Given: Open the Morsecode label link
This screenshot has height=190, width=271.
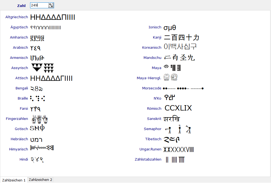Looking at the screenshot, I should [152, 88].
